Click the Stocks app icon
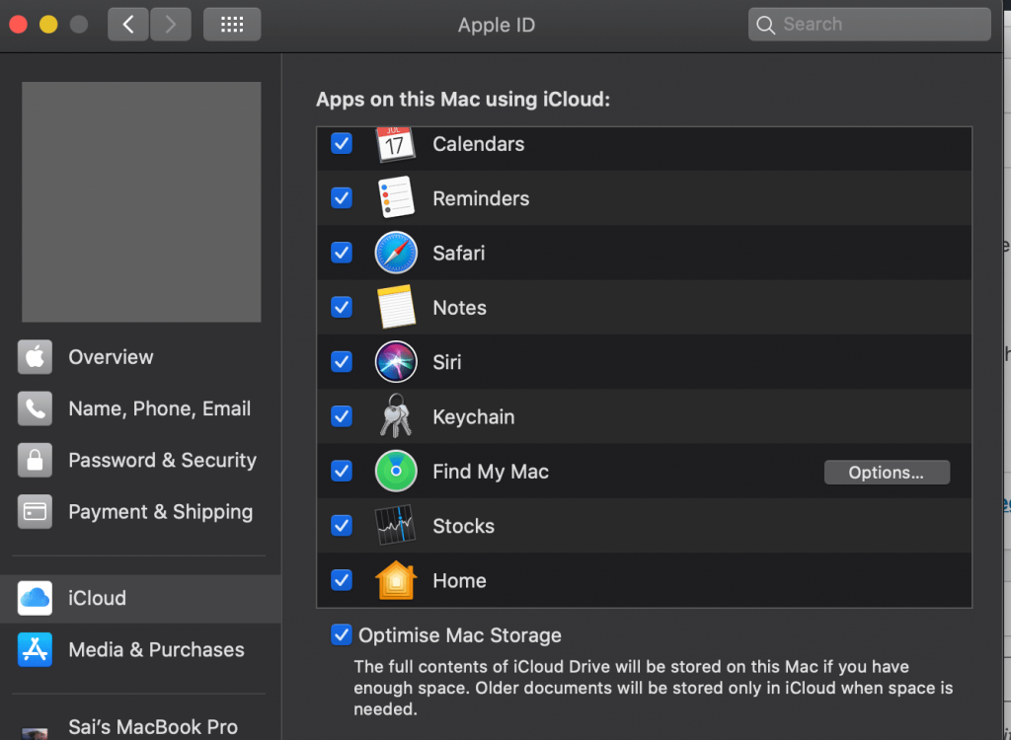Screen dimensions: 1011x740 pyautogui.click(x=395, y=526)
